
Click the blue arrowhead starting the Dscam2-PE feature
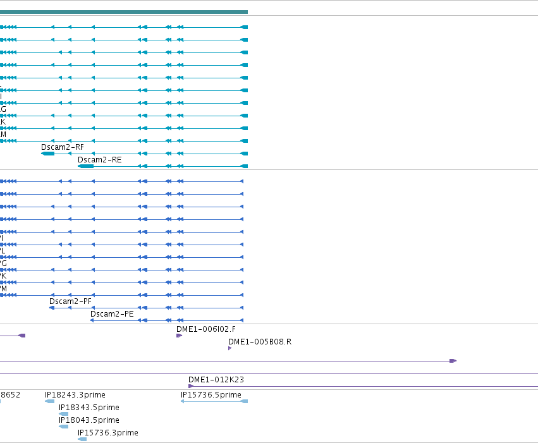[92, 320]
